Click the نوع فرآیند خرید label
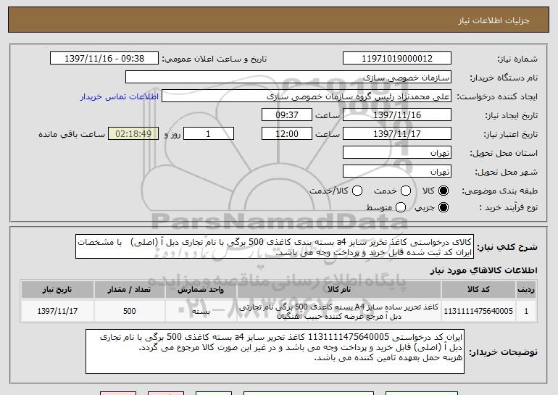Screen dimensions: 558x395 (508, 207)
